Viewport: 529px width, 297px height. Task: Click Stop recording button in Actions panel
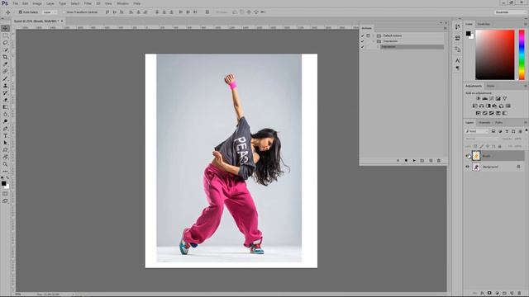(398, 161)
